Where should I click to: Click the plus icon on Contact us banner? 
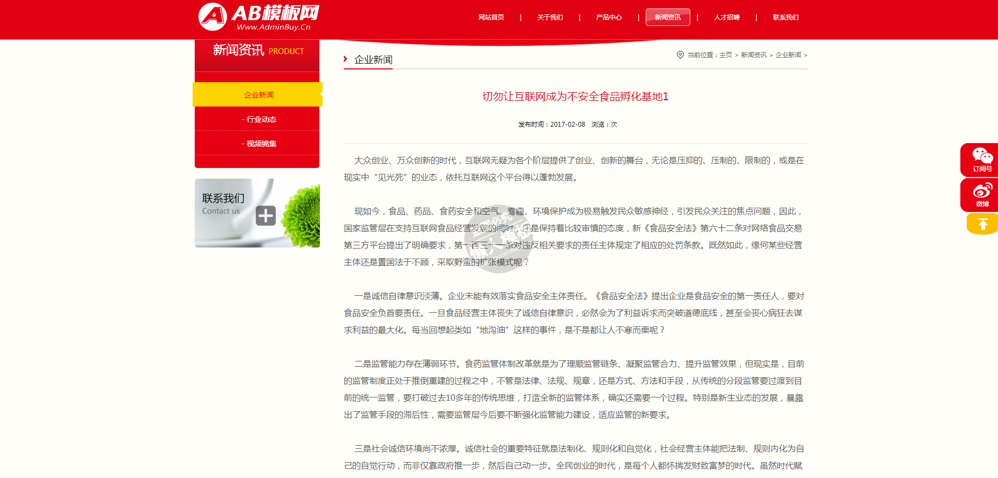pos(266,216)
